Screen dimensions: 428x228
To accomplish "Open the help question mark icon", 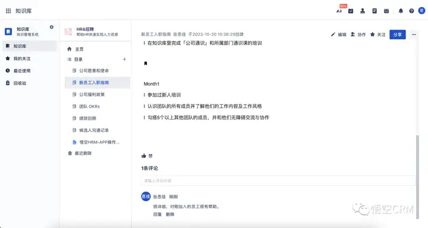I will pyautogui.click(x=411, y=11).
